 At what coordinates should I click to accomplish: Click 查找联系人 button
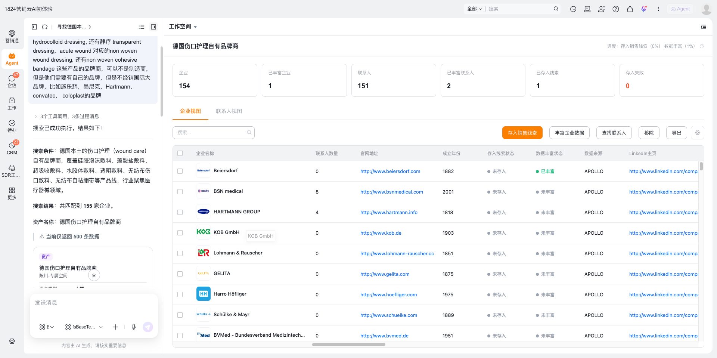tap(614, 133)
